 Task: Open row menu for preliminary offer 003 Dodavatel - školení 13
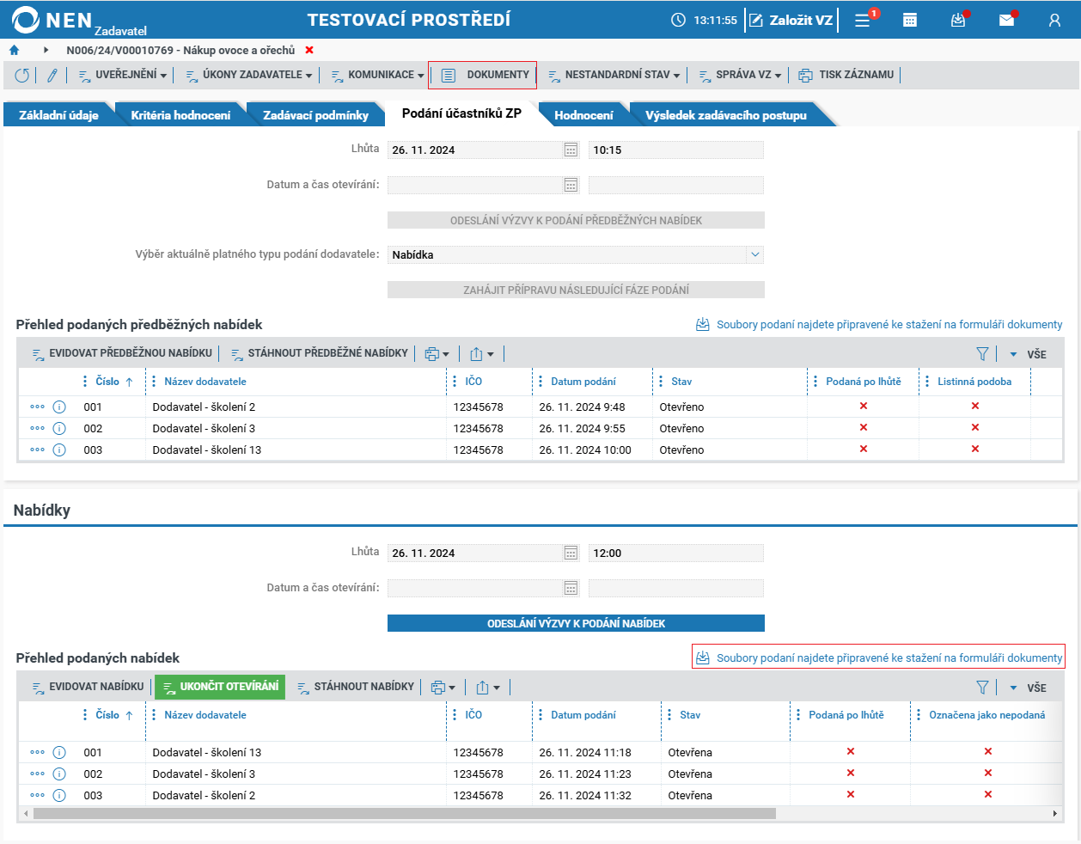(37, 450)
